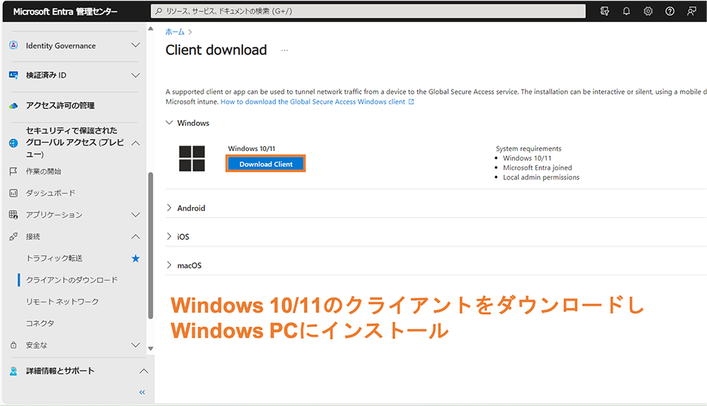Viewport: 707px width, 406px height.
Task: Click the Microsoft Entra joined requirement
Action: (x=537, y=168)
